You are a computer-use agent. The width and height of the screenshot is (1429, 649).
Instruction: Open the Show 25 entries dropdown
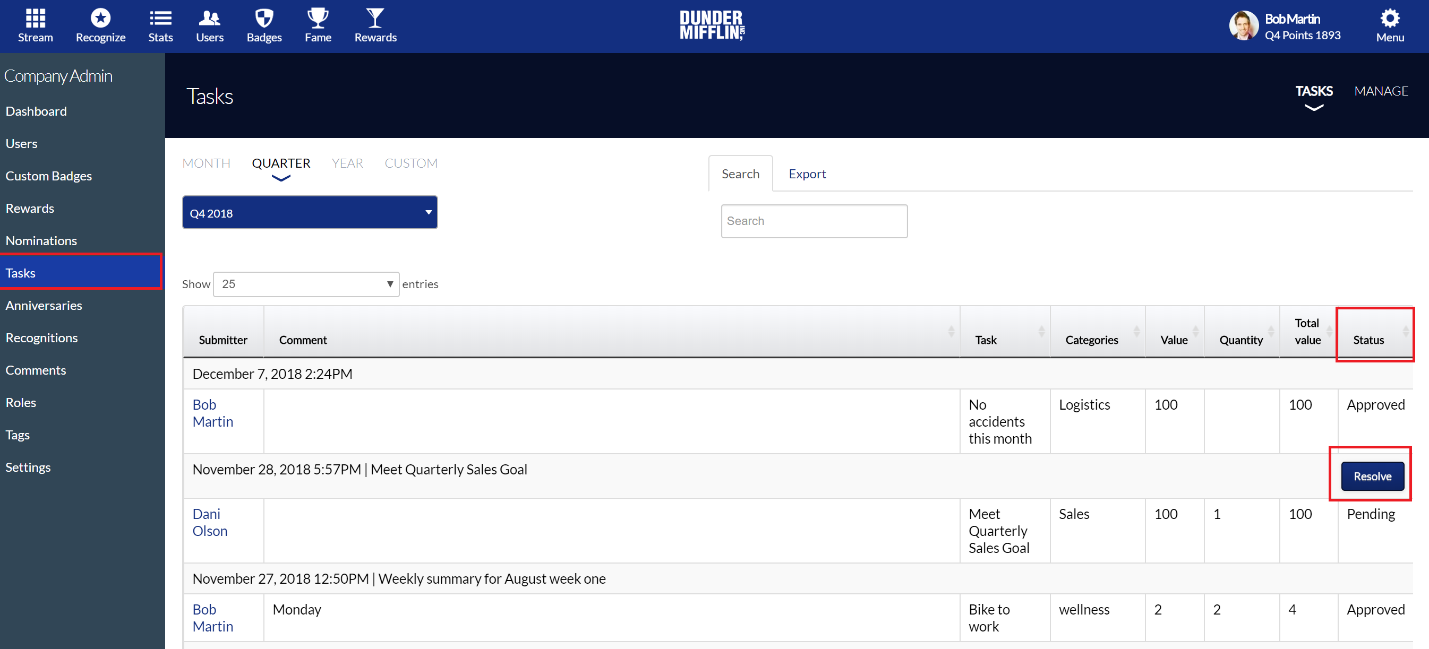(306, 284)
